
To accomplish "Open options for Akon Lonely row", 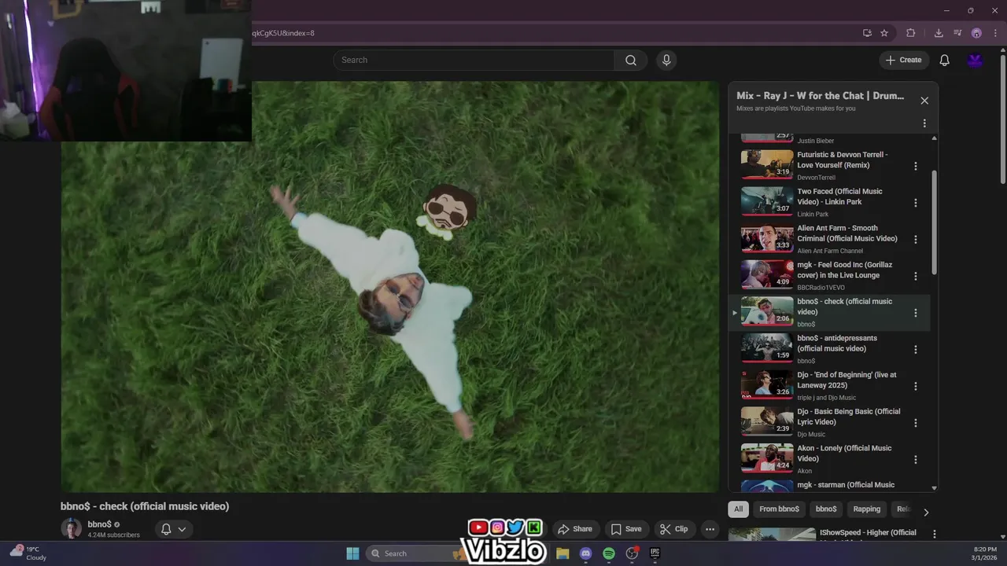I will click(x=915, y=459).
